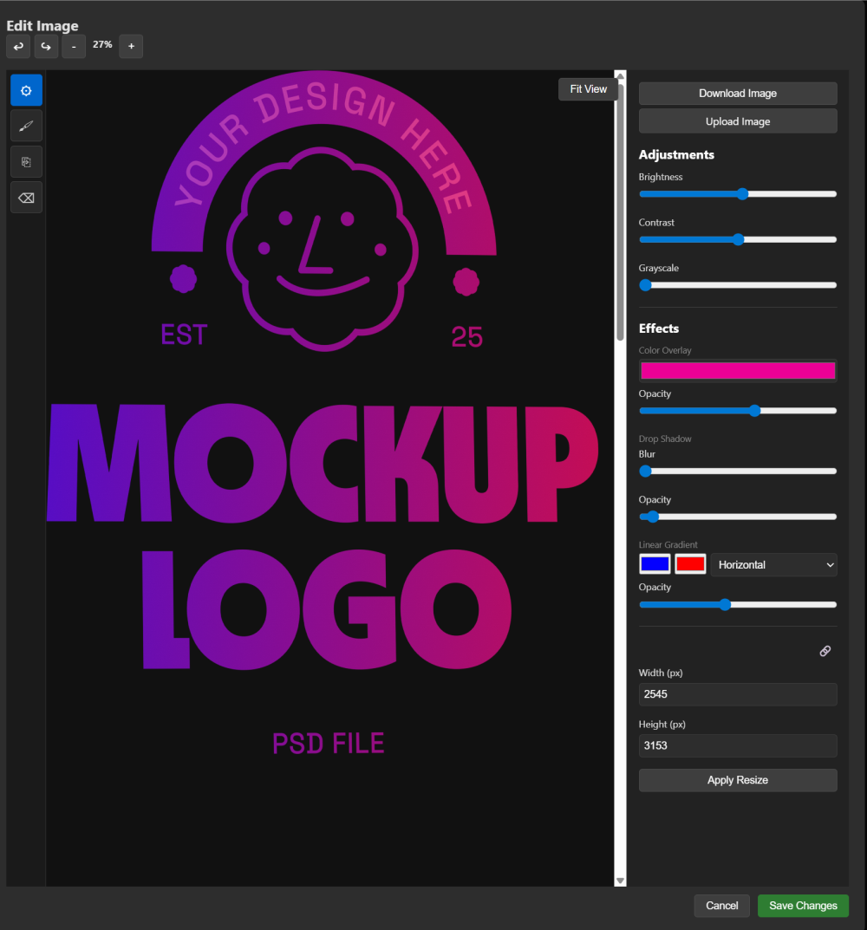This screenshot has height=930, width=867.
Task: Select the paintbrush tool
Action: tap(26, 127)
